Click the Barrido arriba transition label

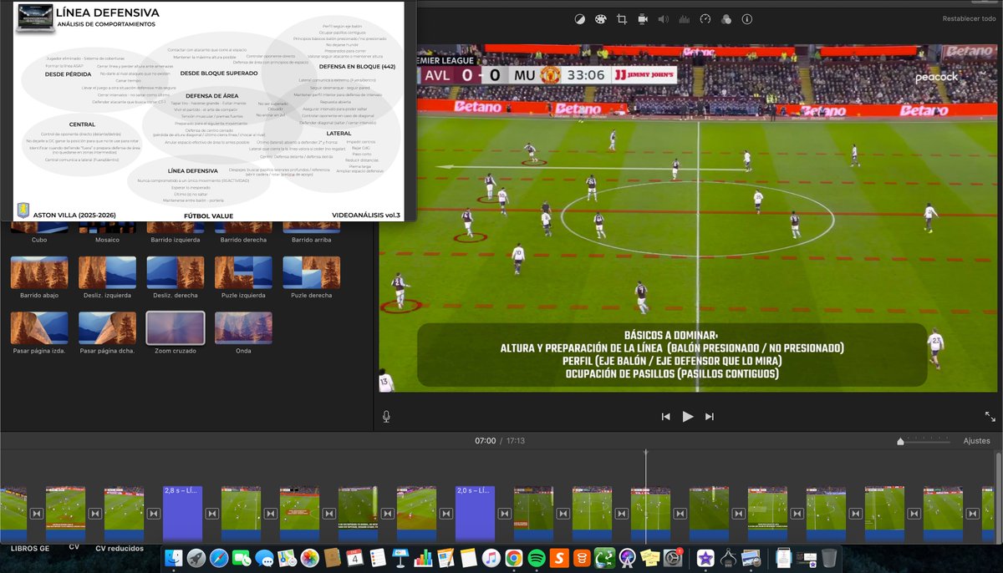(x=311, y=240)
